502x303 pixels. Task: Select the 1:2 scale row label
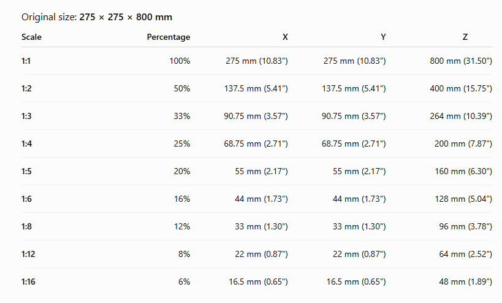26,88
